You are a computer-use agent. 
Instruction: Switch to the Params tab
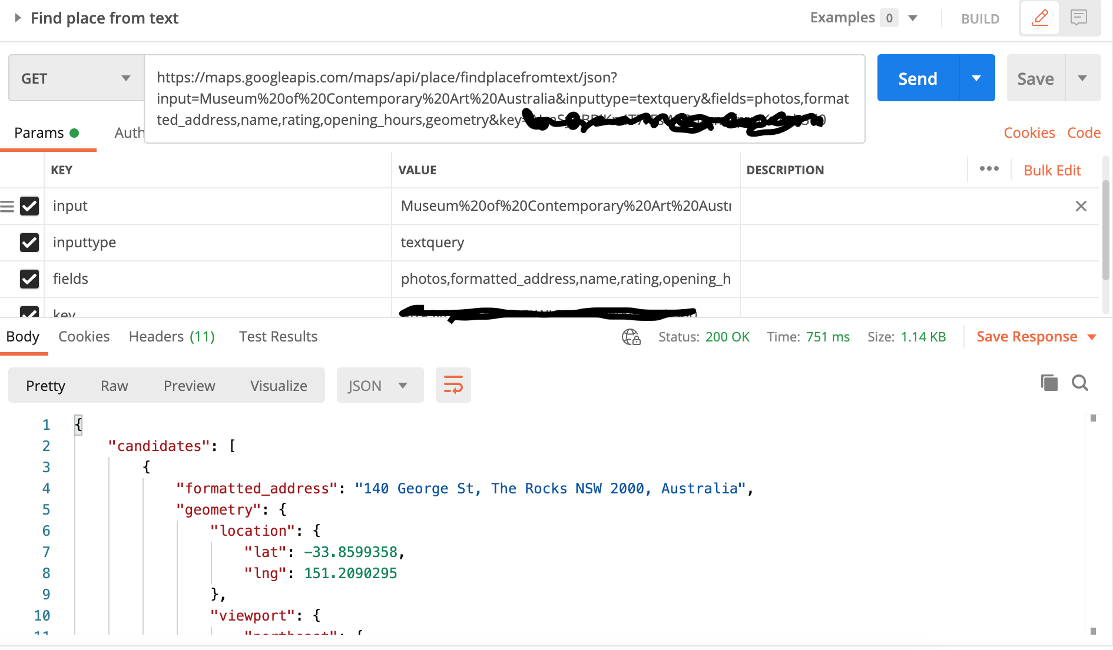coord(46,133)
